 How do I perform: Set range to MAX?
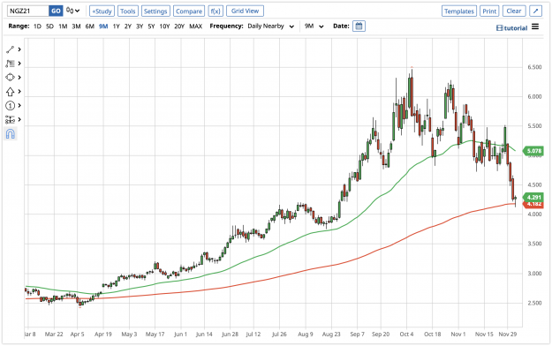click(196, 26)
